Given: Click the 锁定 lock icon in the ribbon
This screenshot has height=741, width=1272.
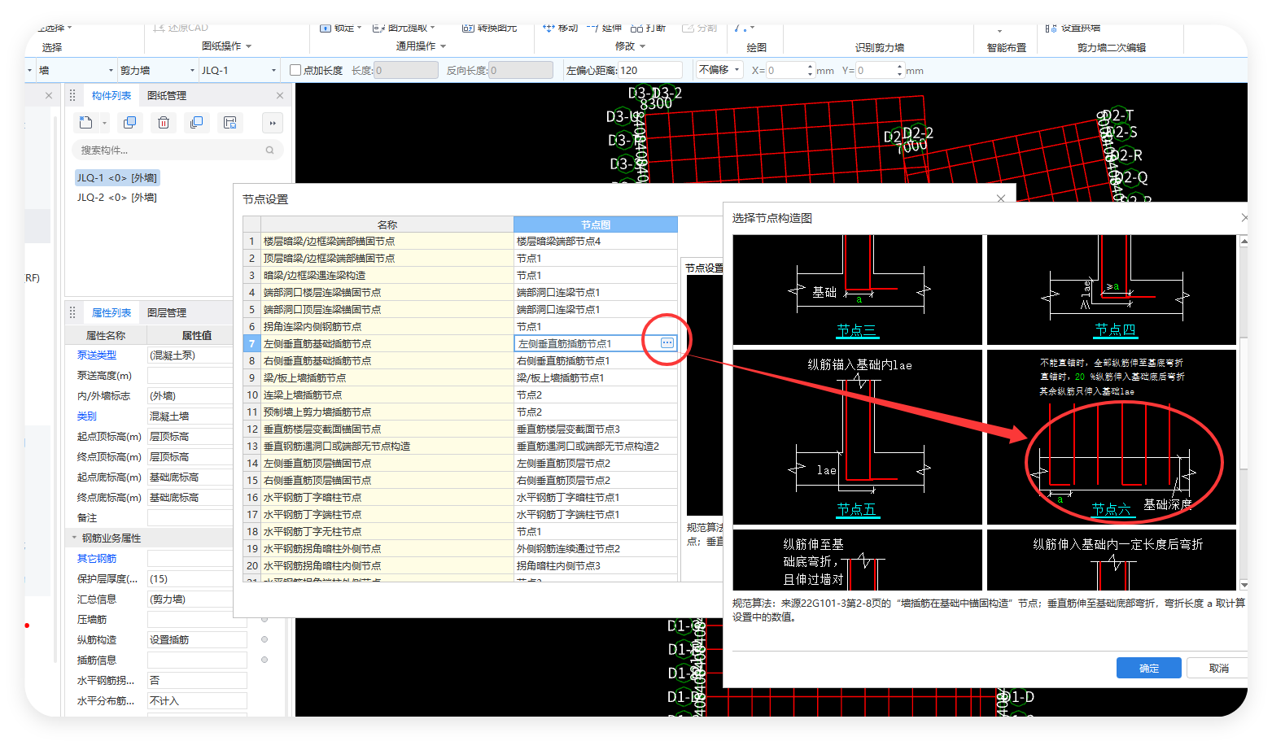Looking at the screenshot, I should click(x=326, y=28).
